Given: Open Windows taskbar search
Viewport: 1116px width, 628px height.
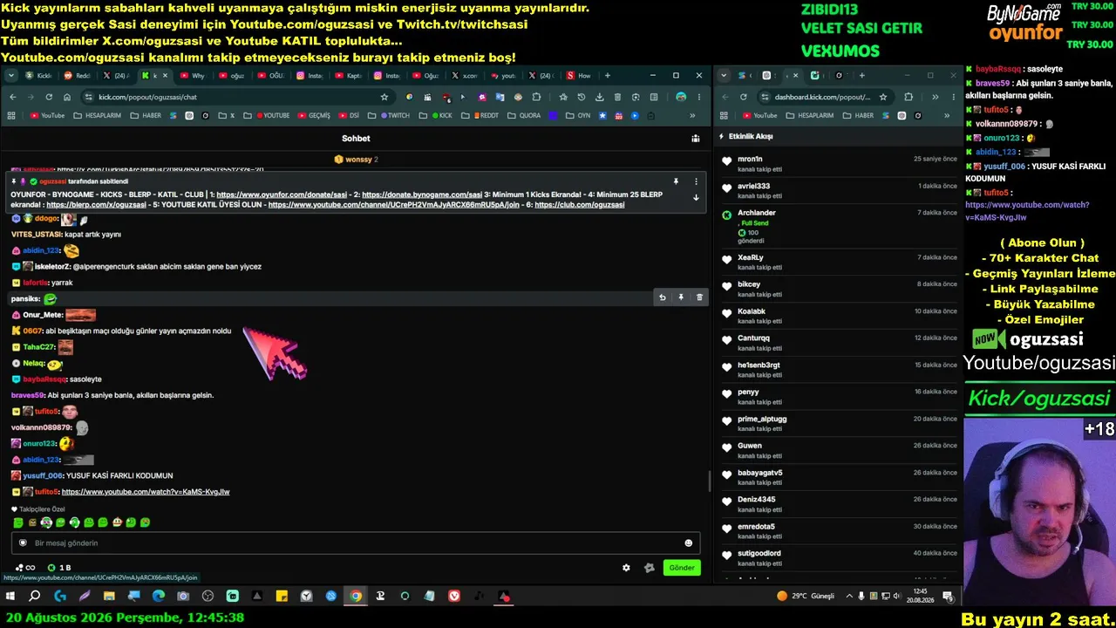Looking at the screenshot, I should 35,597.
